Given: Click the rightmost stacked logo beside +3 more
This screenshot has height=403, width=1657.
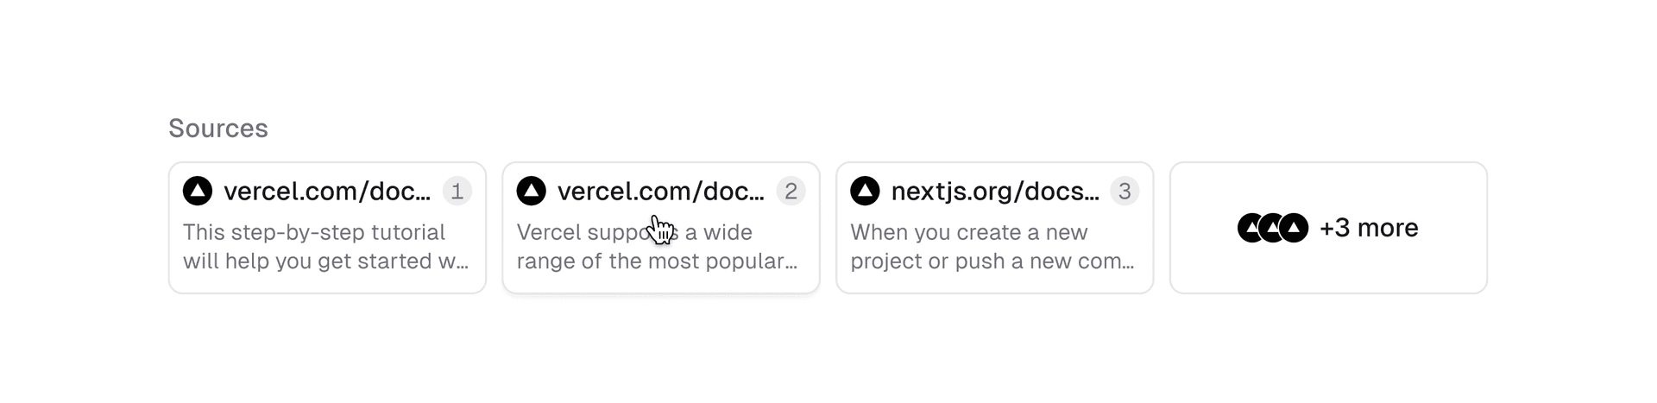Looking at the screenshot, I should click(1295, 228).
